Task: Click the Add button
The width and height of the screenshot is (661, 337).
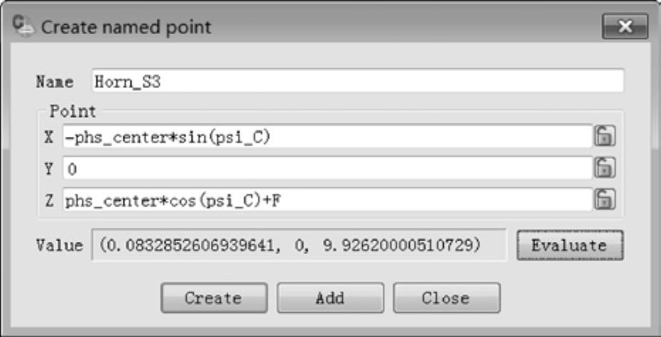Action: (330, 298)
